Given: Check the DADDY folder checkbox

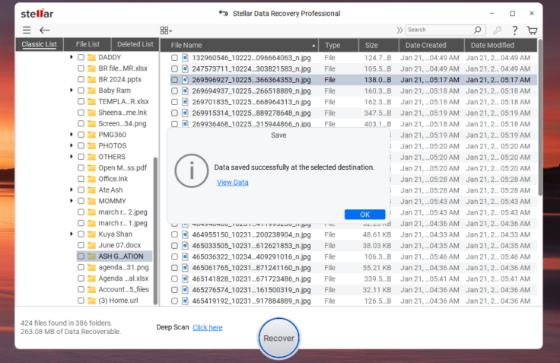Looking at the screenshot, I should click(x=81, y=57).
